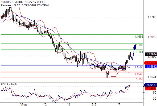
Task: Select the red 1.1545 support label
Action: pos(139,74)
